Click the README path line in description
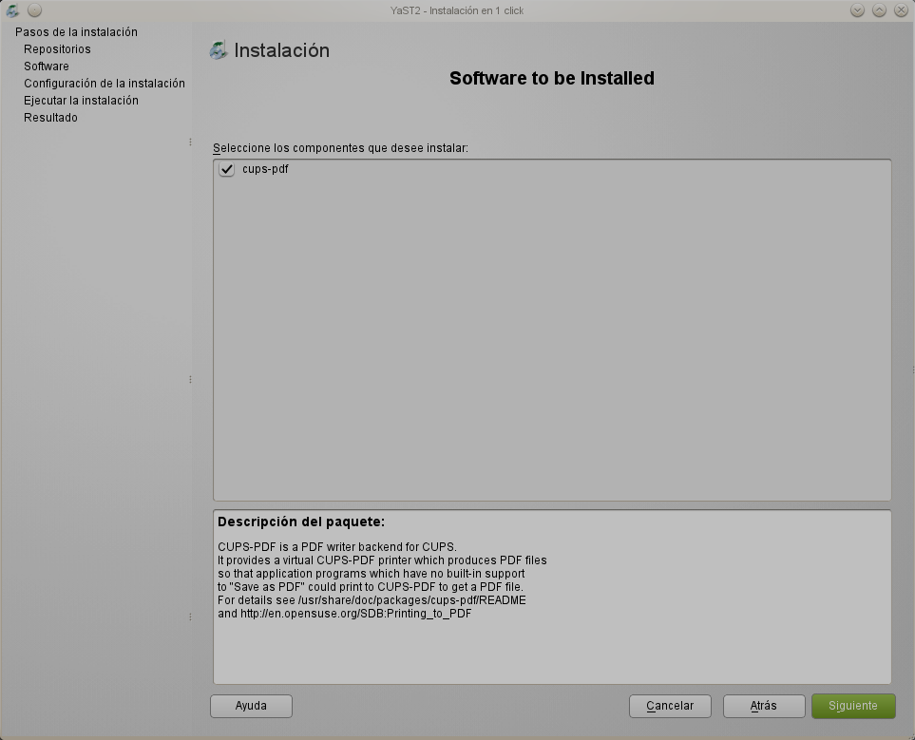The height and width of the screenshot is (740, 915). click(372, 600)
